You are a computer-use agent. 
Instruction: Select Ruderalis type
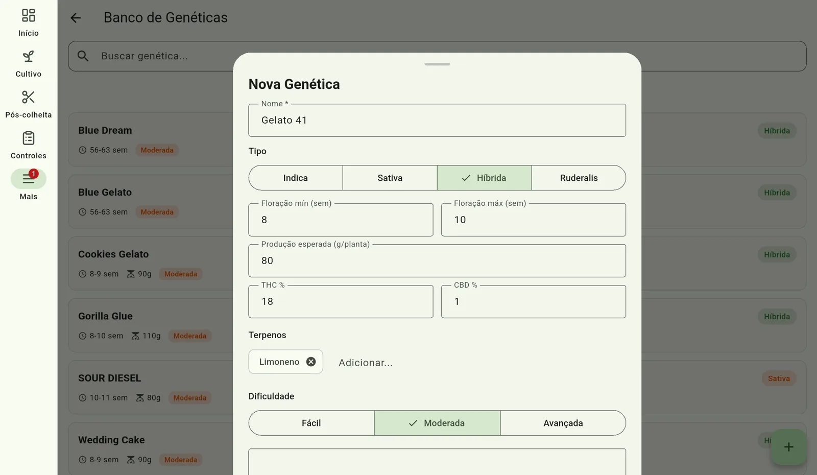click(x=579, y=178)
